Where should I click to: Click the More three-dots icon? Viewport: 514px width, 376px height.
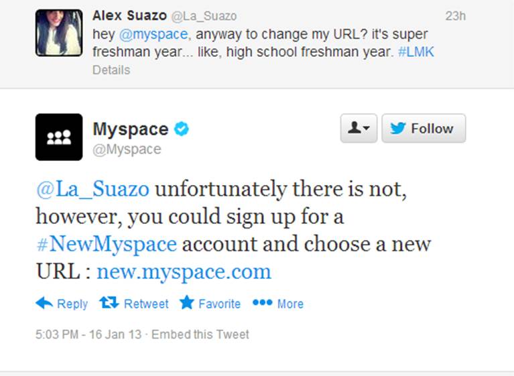click(262, 303)
